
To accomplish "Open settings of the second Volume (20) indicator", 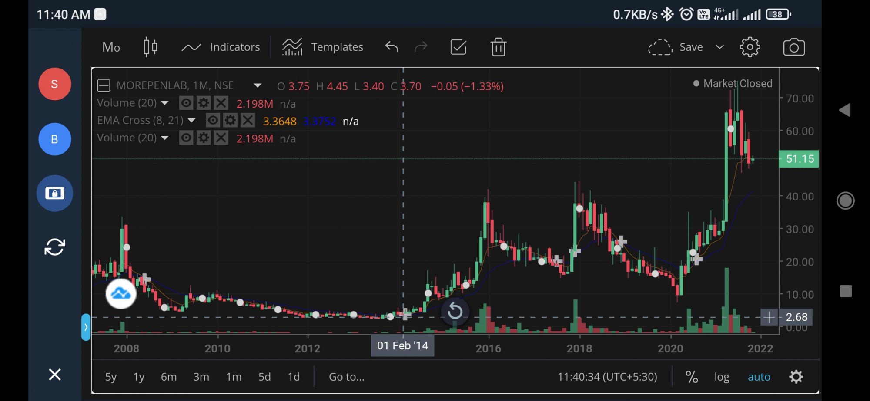I will 204,138.
